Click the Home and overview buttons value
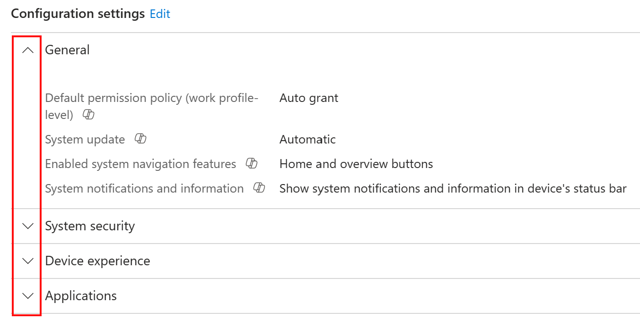The image size is (640, 320). 356,163
